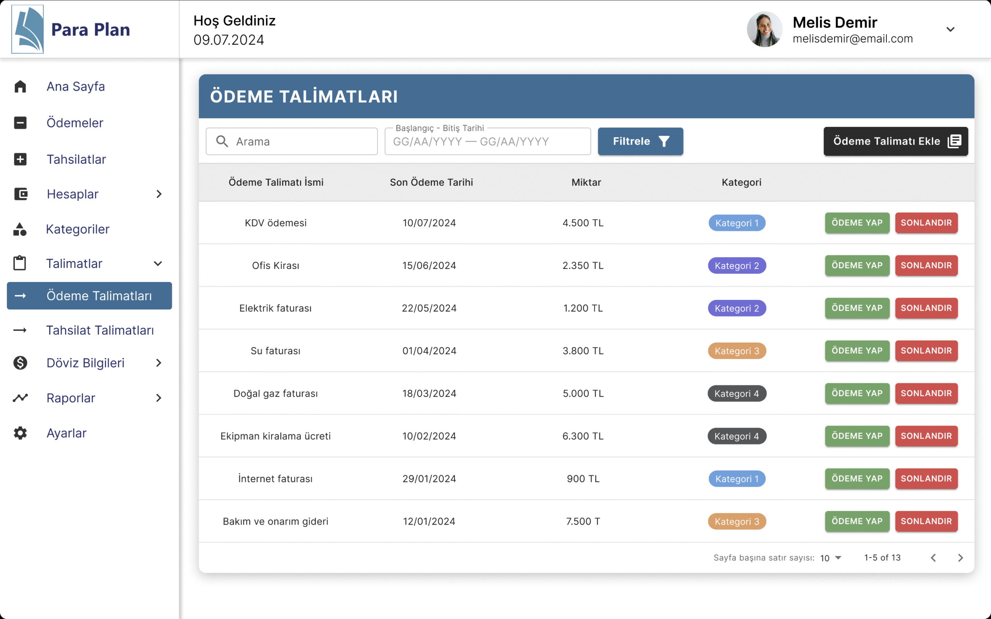Open the Melis Demir profile dropdown arrow
Screen dimensions: 991x619
click(x=950, y=29)
